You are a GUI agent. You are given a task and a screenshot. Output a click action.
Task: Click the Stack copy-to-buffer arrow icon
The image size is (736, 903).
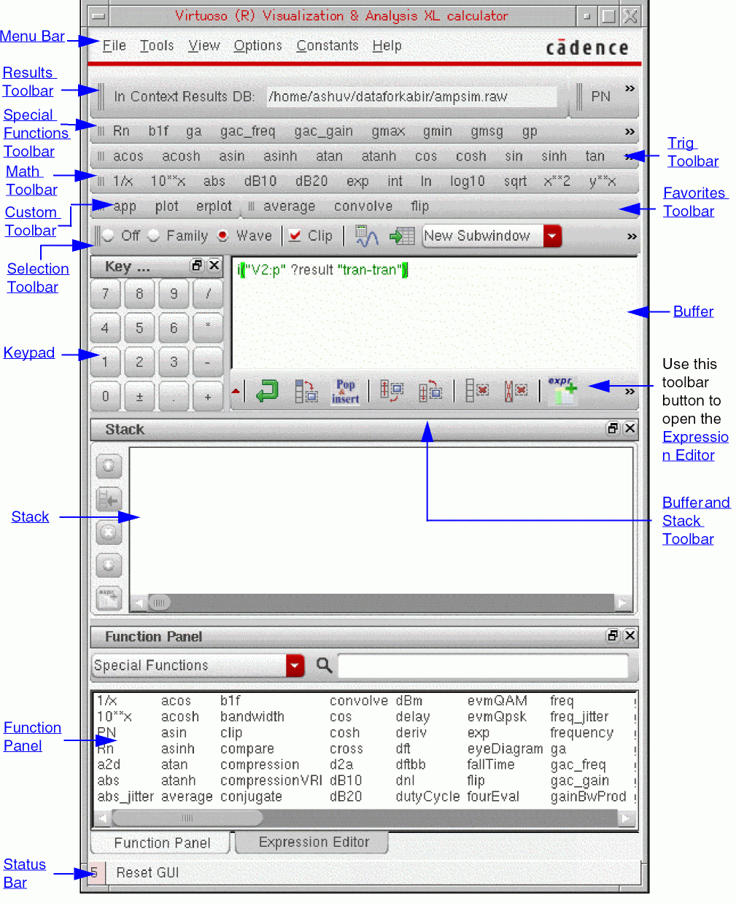click(x=109, y=500)
